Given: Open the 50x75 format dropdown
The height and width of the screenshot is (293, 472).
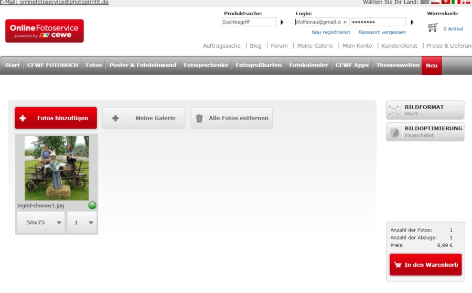Looking at the screenshot, I should tap(40, 223).
